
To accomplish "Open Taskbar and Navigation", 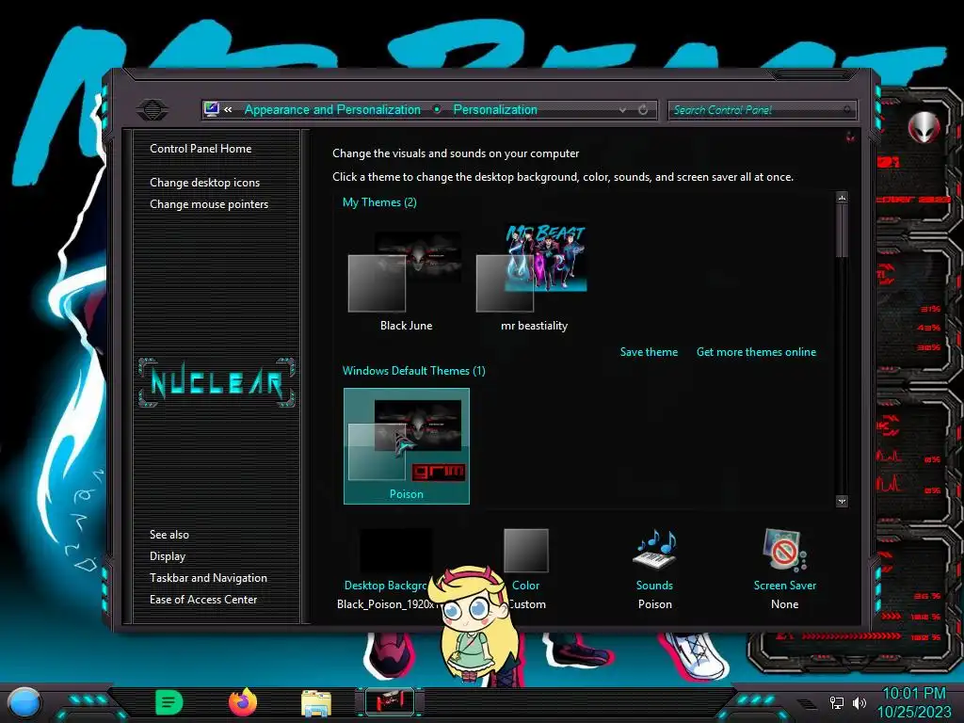I will [x=208, y=578].
